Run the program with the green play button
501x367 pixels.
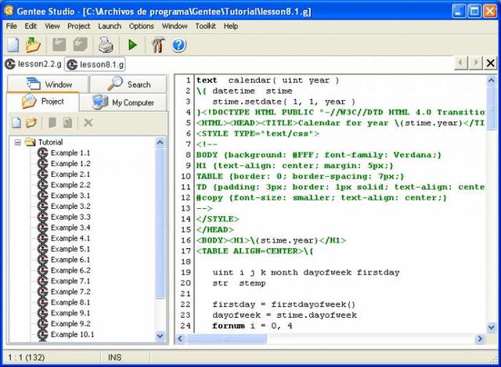(x=132, y=45)
